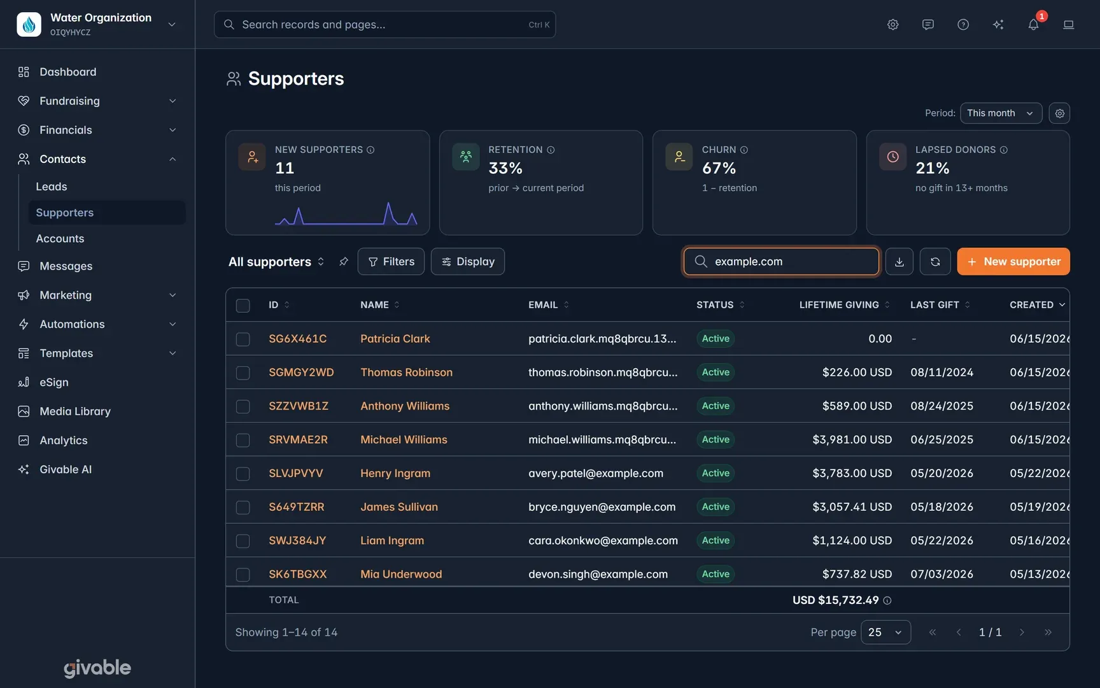The height and width of the screenshot is (688, 1100).
Task: Click the New supporter button
Action: 1013,262
